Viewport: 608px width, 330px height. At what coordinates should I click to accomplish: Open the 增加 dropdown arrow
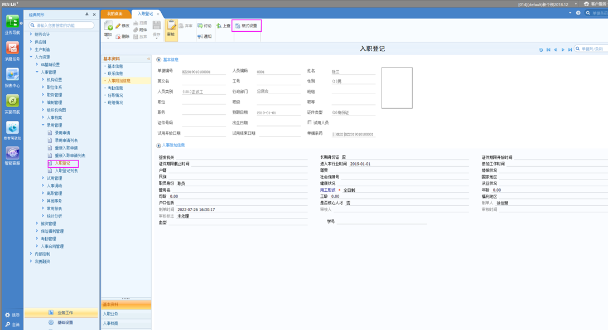coord(108,38)
